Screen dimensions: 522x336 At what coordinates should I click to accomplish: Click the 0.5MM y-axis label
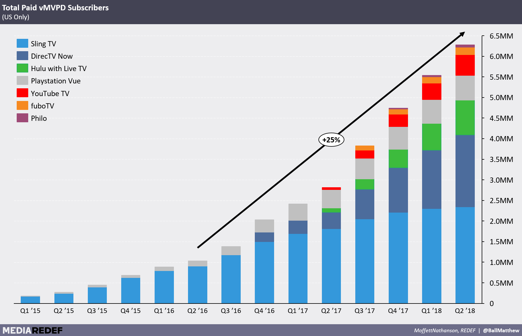(501, 283)
